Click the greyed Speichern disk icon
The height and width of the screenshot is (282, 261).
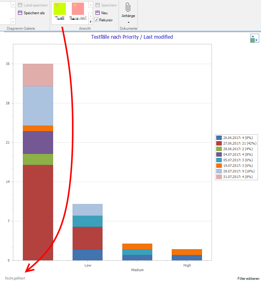click(x=97, y=5)
